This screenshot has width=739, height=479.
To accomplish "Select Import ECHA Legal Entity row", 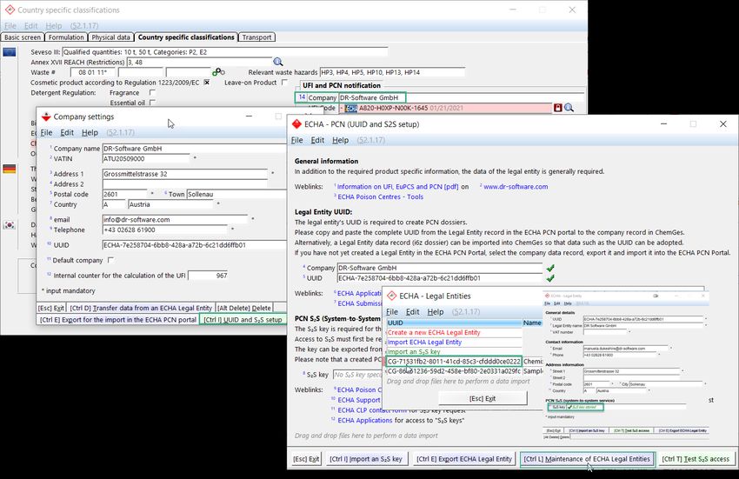I will (x=455, y=343).
